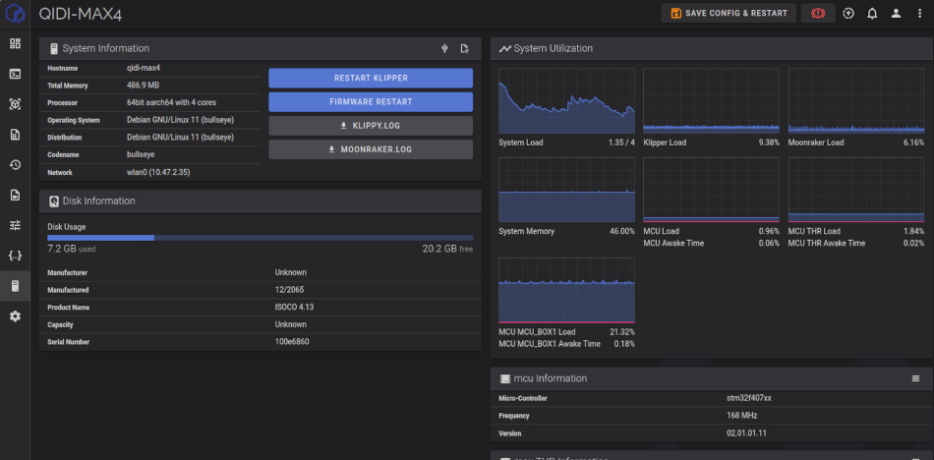
Task: Open the Tune sliders sidebar icon
Action: pos(15,225)
